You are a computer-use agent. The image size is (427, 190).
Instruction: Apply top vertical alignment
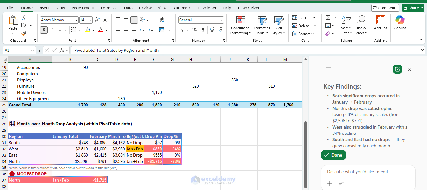point(118,20)
